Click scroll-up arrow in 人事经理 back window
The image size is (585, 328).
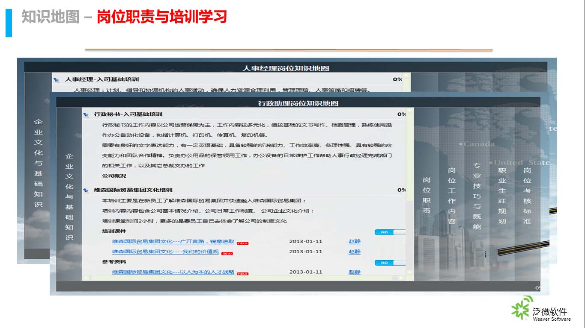[x=406, y=76]
